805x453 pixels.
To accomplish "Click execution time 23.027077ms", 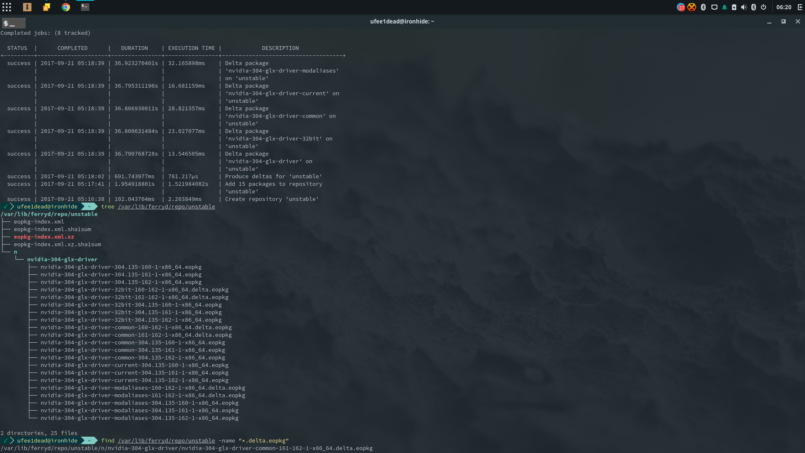I will [187, 131].
